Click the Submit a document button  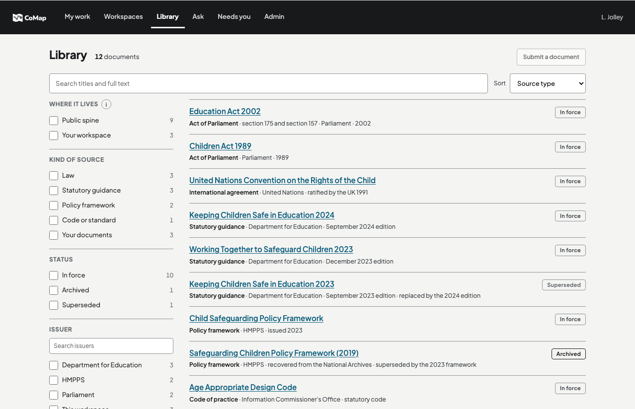[x=551, y=57]
